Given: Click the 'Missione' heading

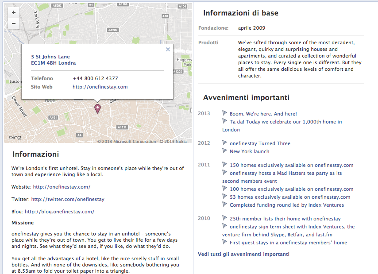Looking at the screenshot, I should point(23,223).
